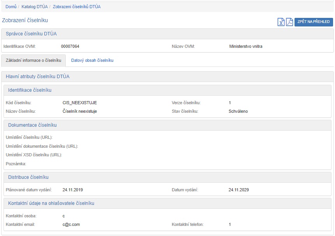This screenshot has width=335, height=236.
Task: Click the name value Číselník neexistuje
Action: tap(80, 111)
